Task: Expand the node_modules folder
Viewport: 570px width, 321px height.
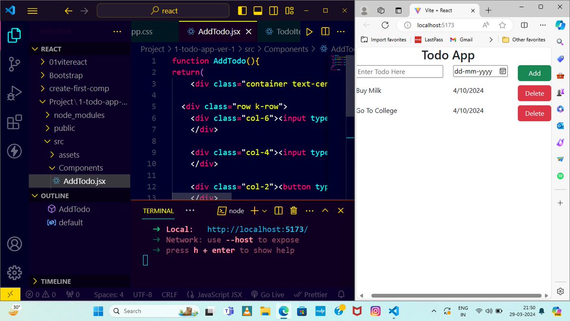Action: click(79, 115)
